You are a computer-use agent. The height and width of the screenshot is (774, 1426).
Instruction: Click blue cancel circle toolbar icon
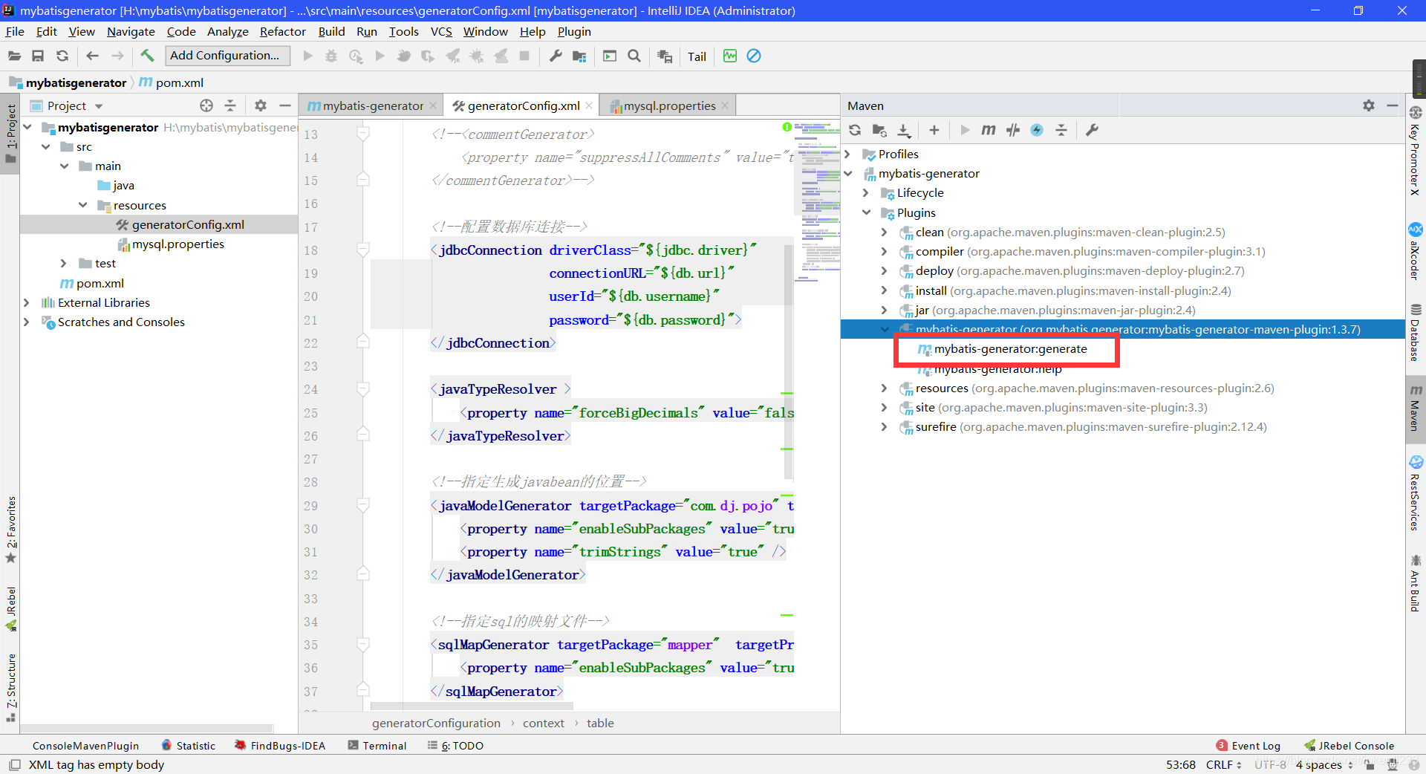click(x=754, y=56)
